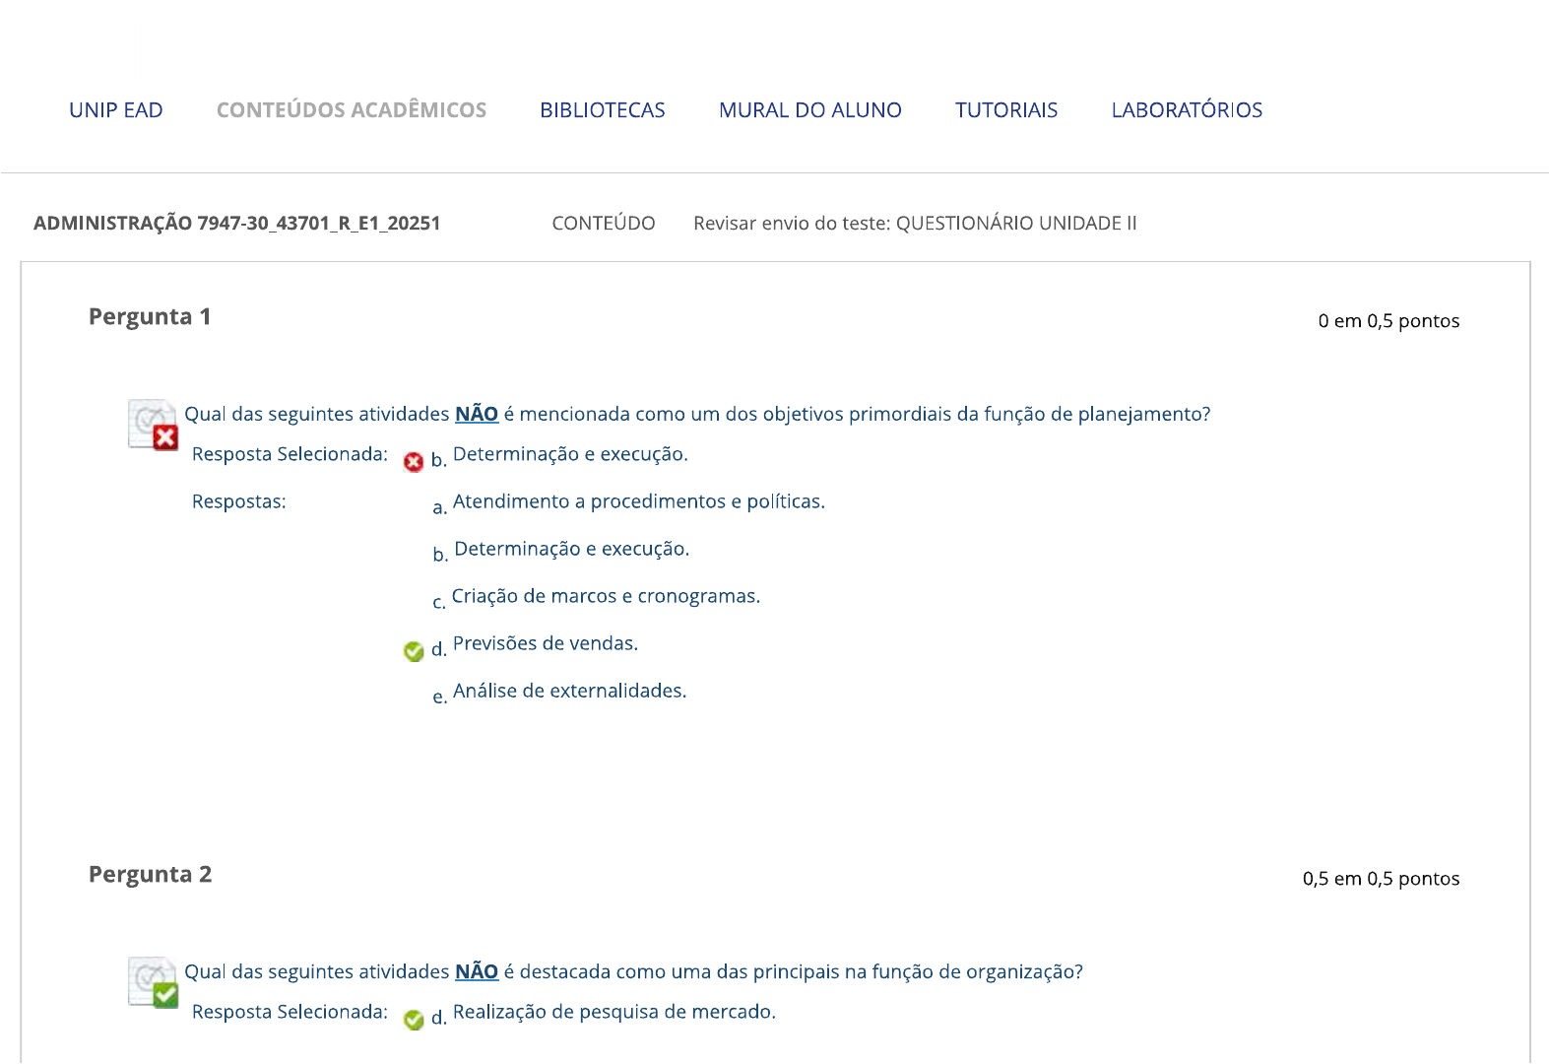Viewport: 1549px width, 1064px height.
Task: Open MURAL DO ALUNO
Action: pos(810,110)
